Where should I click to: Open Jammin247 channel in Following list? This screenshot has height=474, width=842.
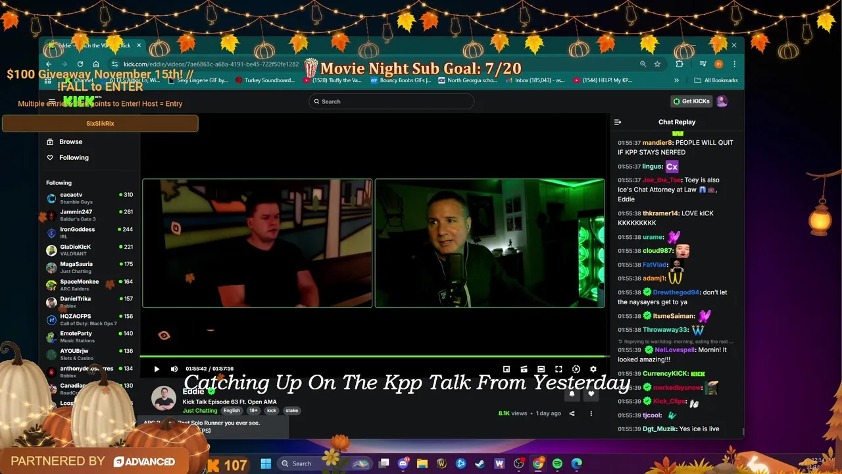pyautogui.click(x=89, y=215)
